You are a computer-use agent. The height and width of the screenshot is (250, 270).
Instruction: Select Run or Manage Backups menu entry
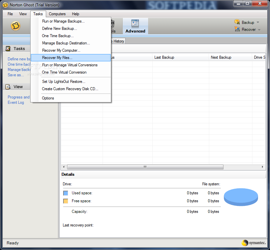[x=71, y=21]
